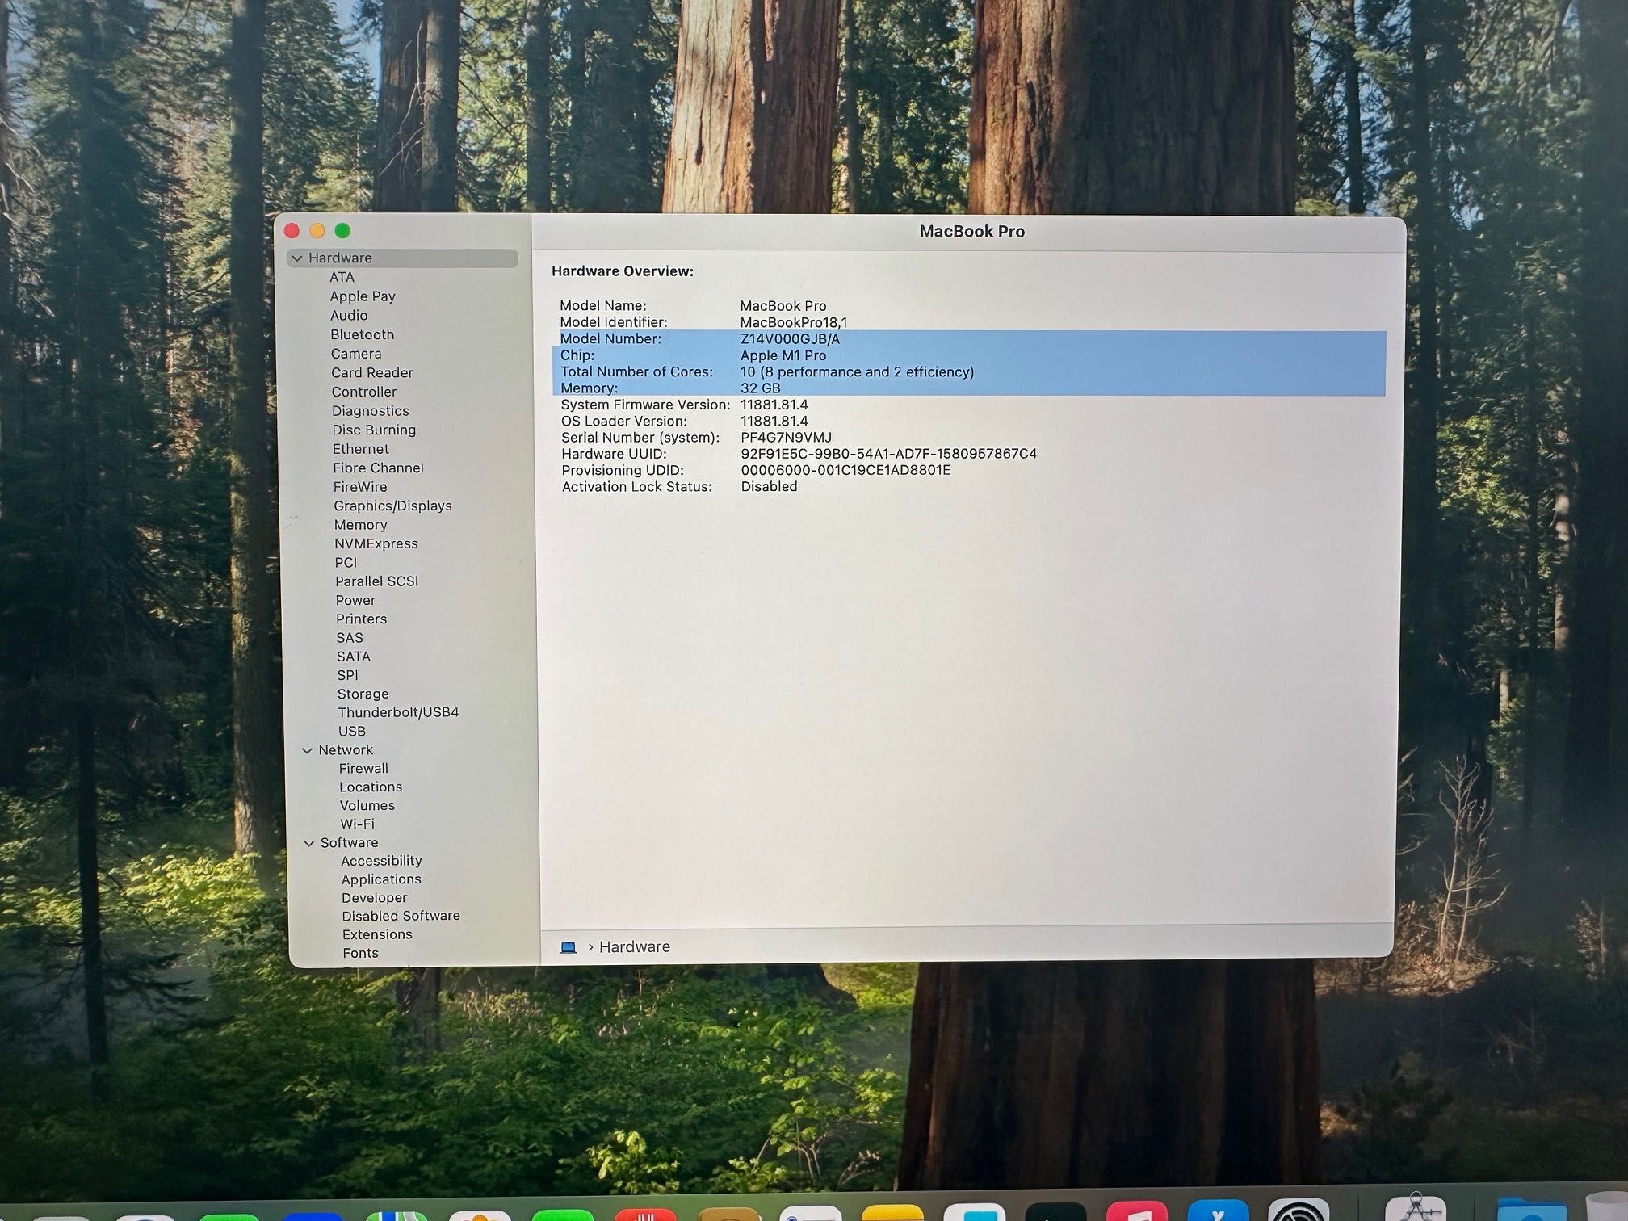Select the serial number 'PF4G7N9VMJ'
The width and height of the screenshot is (1628, 1221).
coord(787,438)
